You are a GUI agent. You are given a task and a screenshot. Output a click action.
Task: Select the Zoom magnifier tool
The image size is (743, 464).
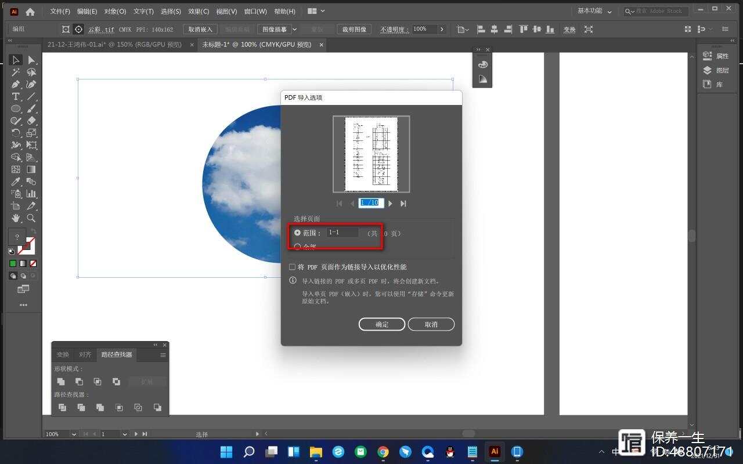(x=31, y=218)
